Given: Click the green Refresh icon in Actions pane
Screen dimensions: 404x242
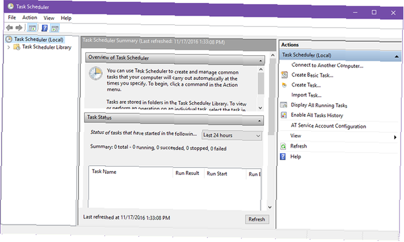Looking at the screenshot, I should [x=283, y=146].
